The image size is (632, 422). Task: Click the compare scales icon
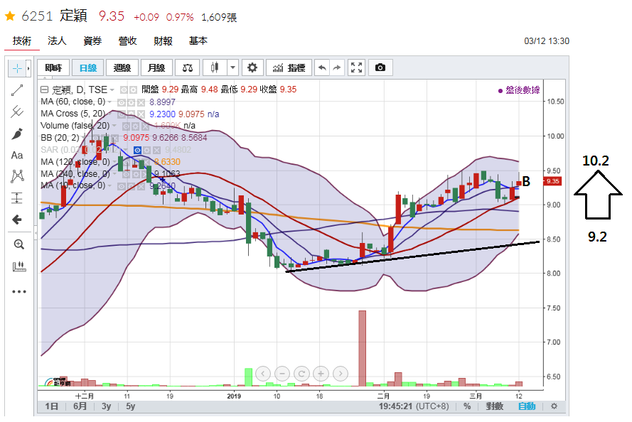point(188,67)
